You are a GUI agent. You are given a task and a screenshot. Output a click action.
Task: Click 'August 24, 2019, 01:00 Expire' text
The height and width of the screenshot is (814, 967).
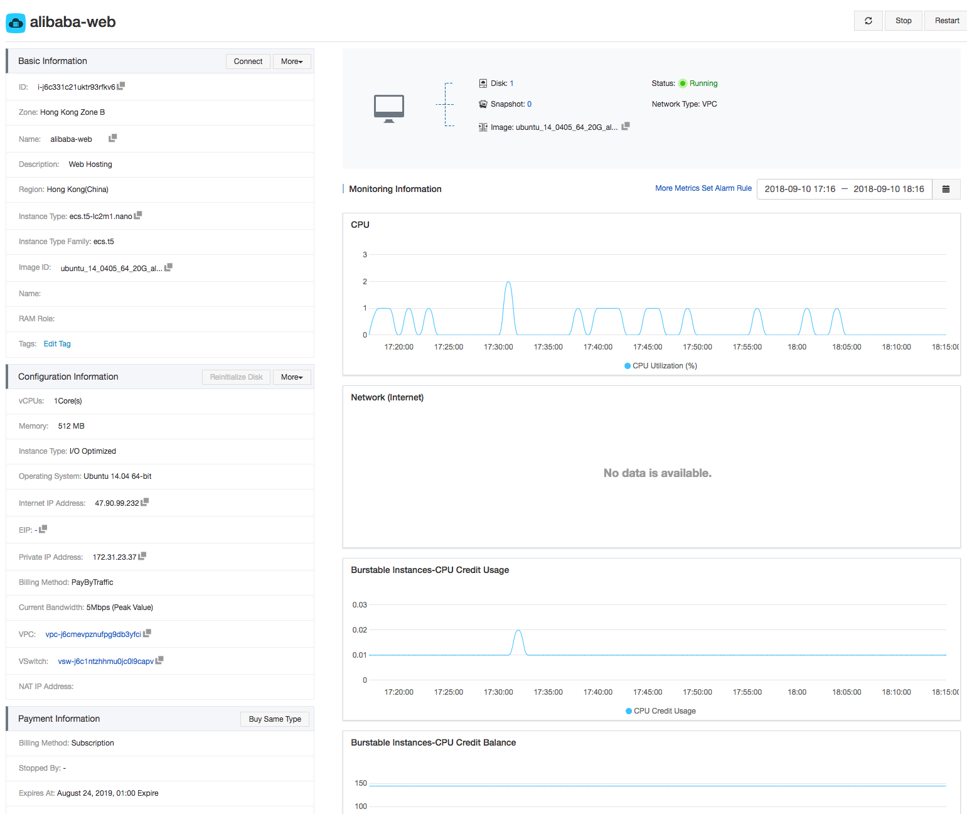point(107,793)
